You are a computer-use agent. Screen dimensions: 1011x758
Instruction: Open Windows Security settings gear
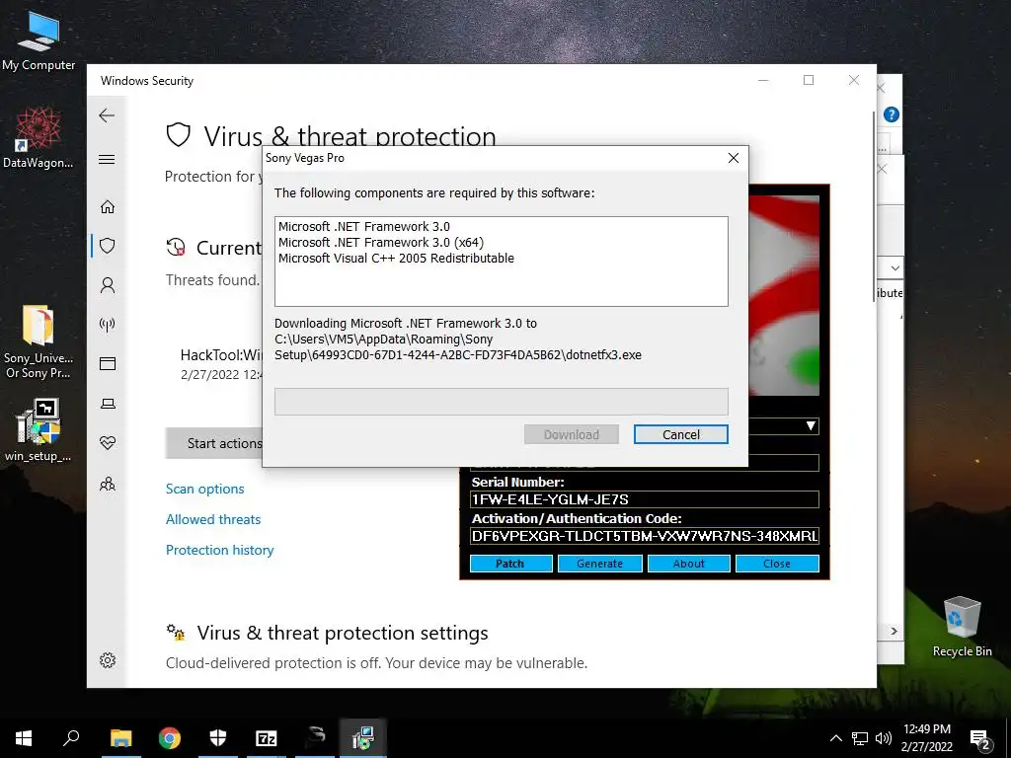click(107, 660)
